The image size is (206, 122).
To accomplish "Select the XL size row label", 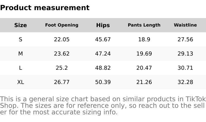I will tap(21, 82).
